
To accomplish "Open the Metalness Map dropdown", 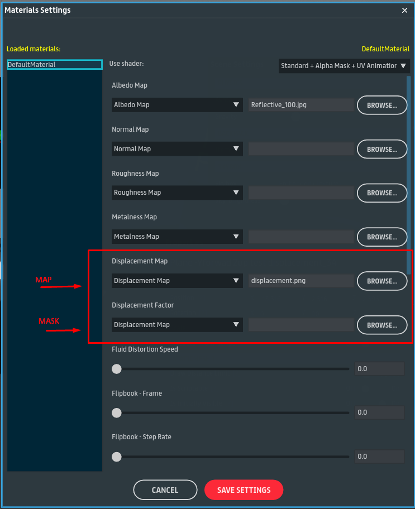I will 177,237.
